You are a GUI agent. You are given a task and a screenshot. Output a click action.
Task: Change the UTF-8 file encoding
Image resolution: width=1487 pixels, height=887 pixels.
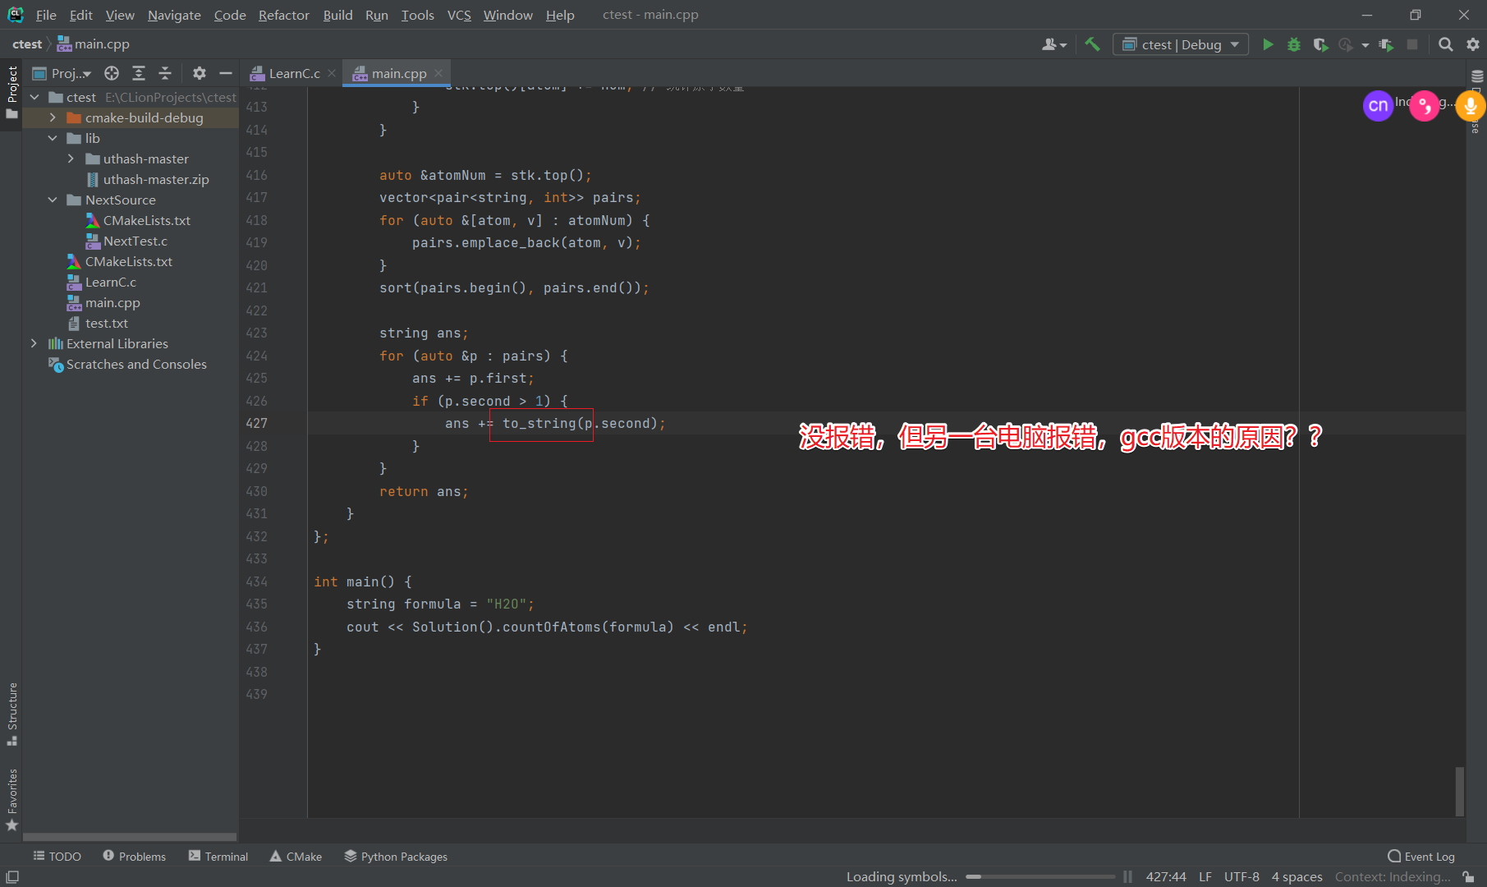tap(1241, 876)
